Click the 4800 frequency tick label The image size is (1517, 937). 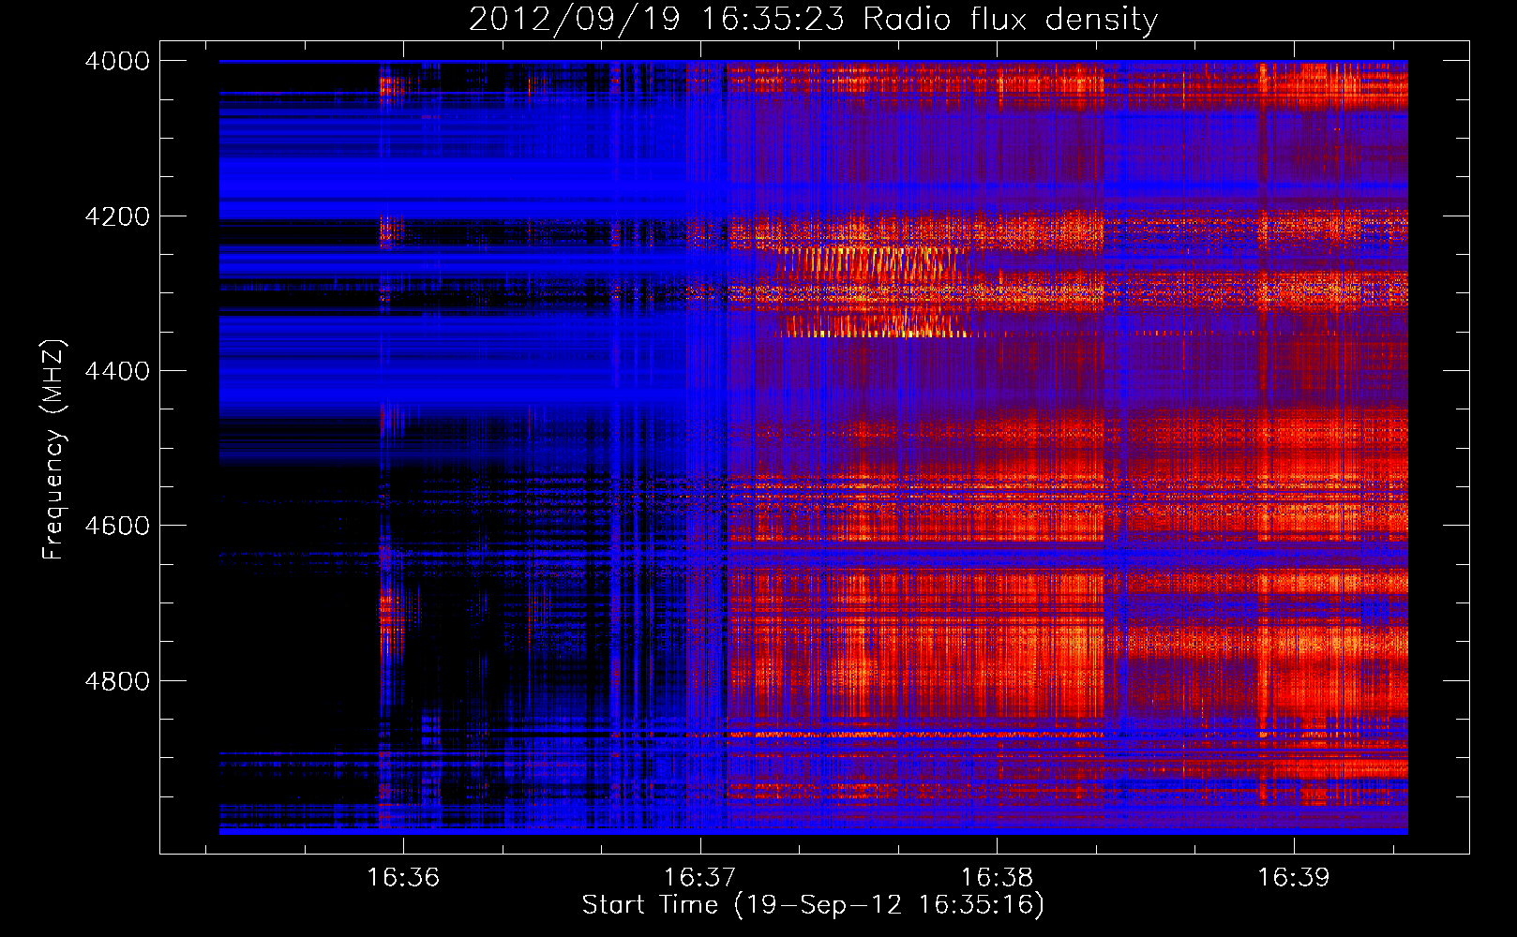(117, 680)
